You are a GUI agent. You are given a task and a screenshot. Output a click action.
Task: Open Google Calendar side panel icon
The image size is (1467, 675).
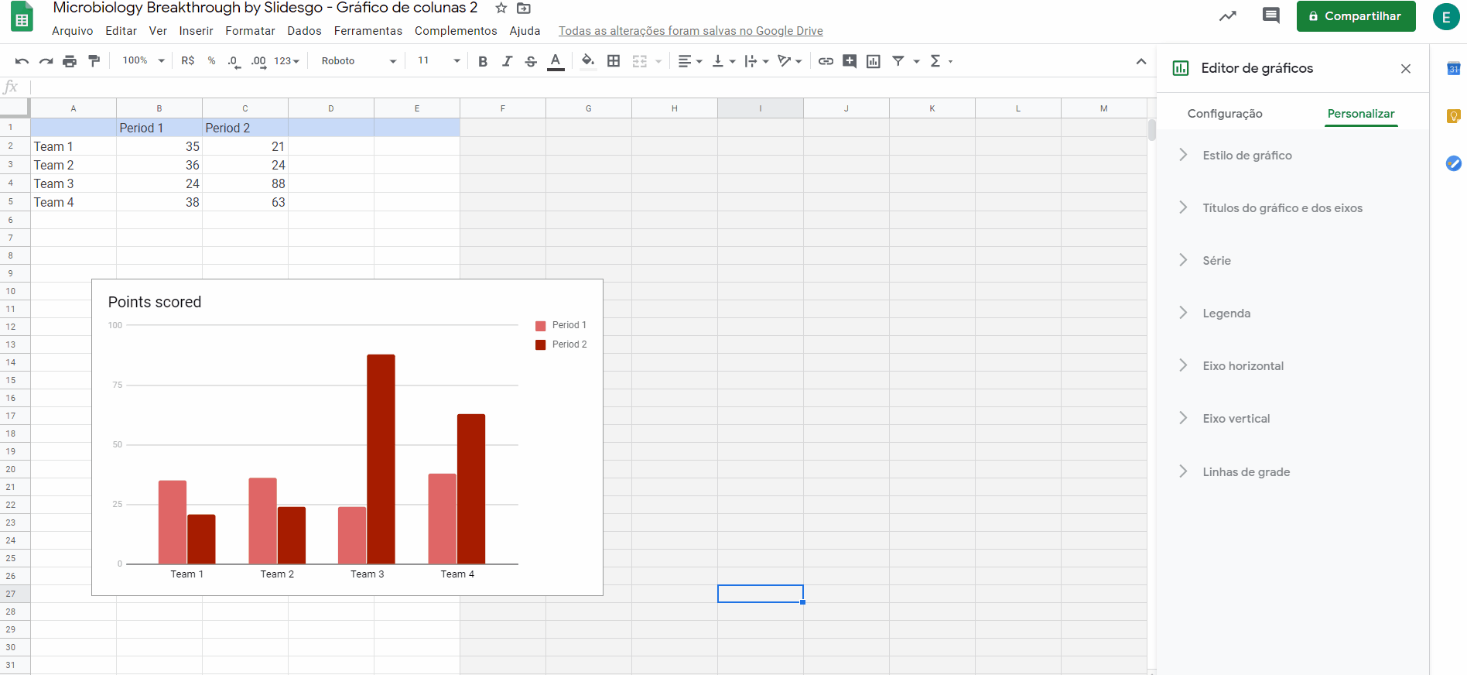(1454, 69)
